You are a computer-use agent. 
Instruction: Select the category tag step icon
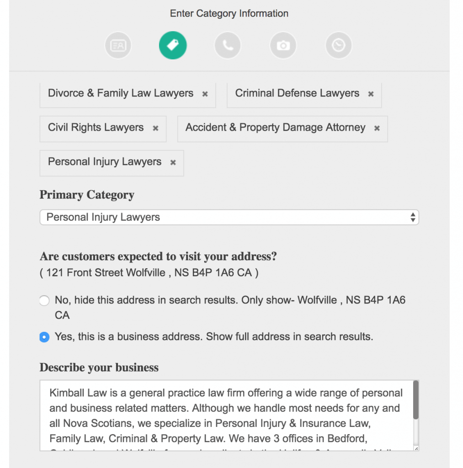coord(173,45)
